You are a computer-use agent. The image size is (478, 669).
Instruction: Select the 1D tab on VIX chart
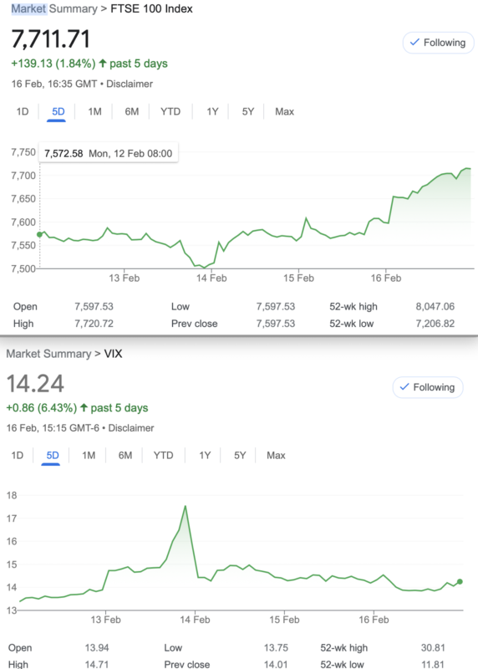click(17, 456)
